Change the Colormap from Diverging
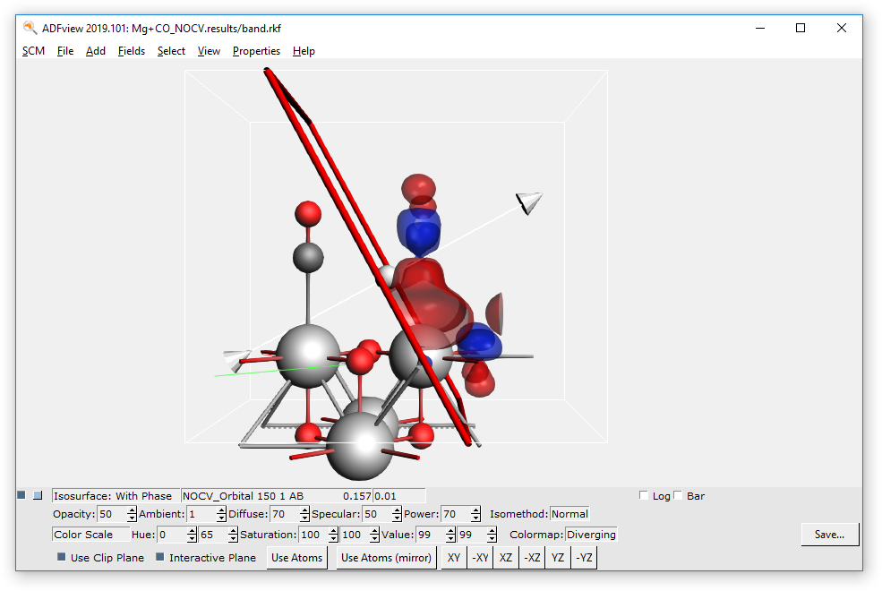This screenshot has width=882, height=591. click(591, 535)
